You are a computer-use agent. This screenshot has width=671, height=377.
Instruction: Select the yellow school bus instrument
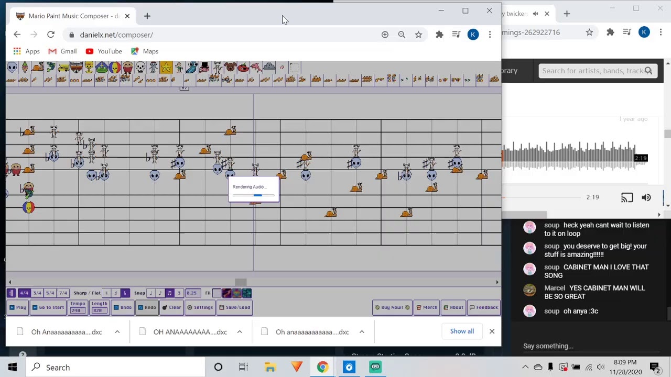coord(63,67)
